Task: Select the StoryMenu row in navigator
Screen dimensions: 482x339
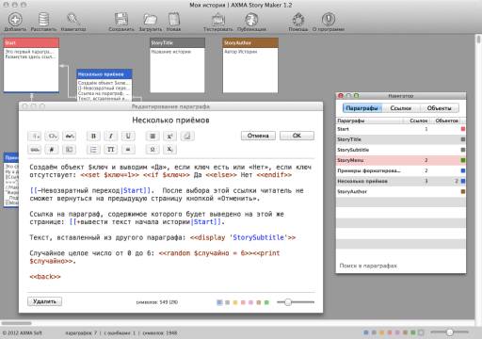Action: coord(401,160)
